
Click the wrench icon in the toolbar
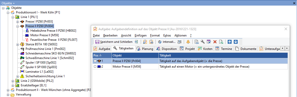[203, 42]
